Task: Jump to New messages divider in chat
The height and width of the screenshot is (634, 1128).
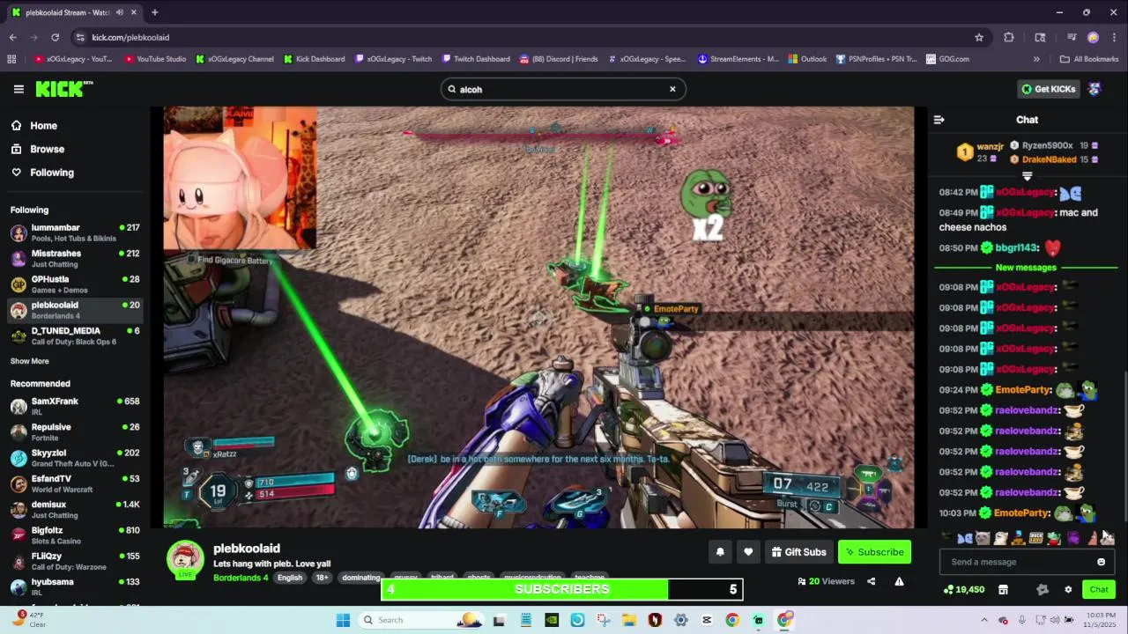Action: pos(1025,268)
